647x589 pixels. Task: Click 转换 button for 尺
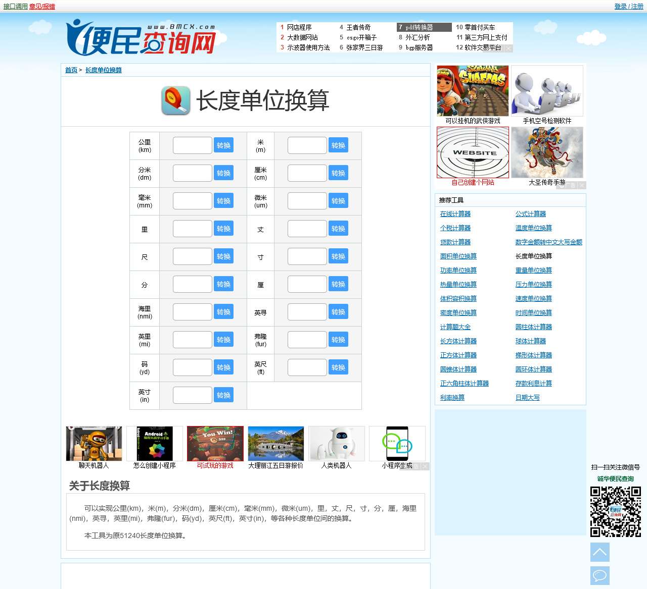tap(223, 256)
